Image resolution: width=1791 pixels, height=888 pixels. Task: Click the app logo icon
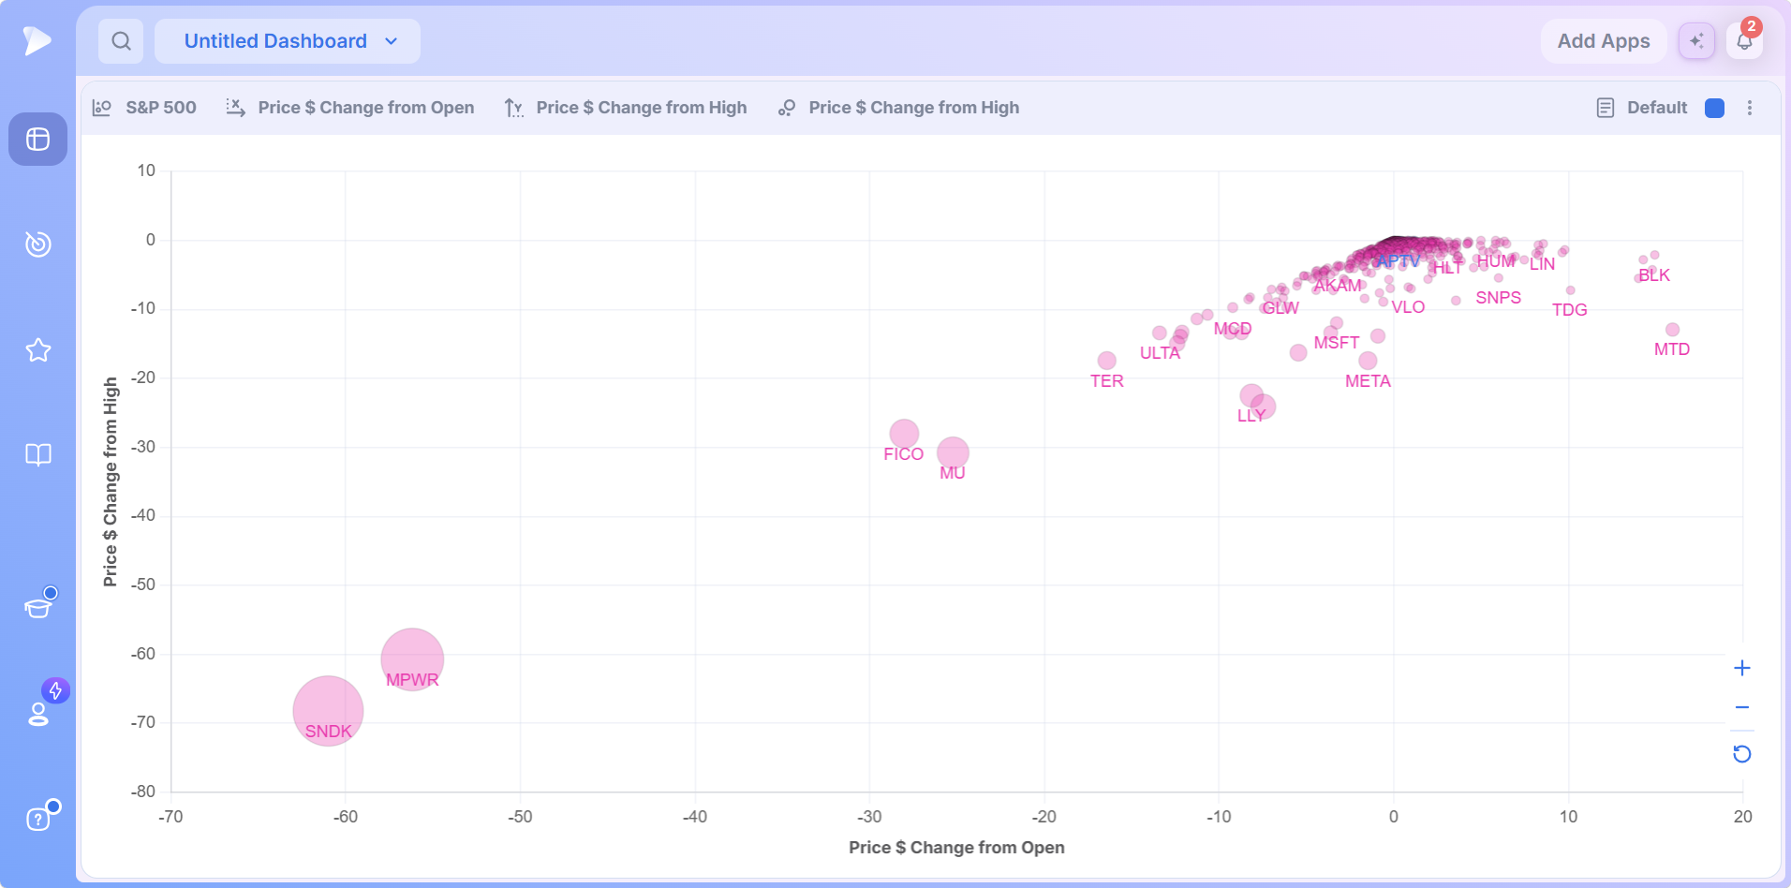(x=37, y=40)
